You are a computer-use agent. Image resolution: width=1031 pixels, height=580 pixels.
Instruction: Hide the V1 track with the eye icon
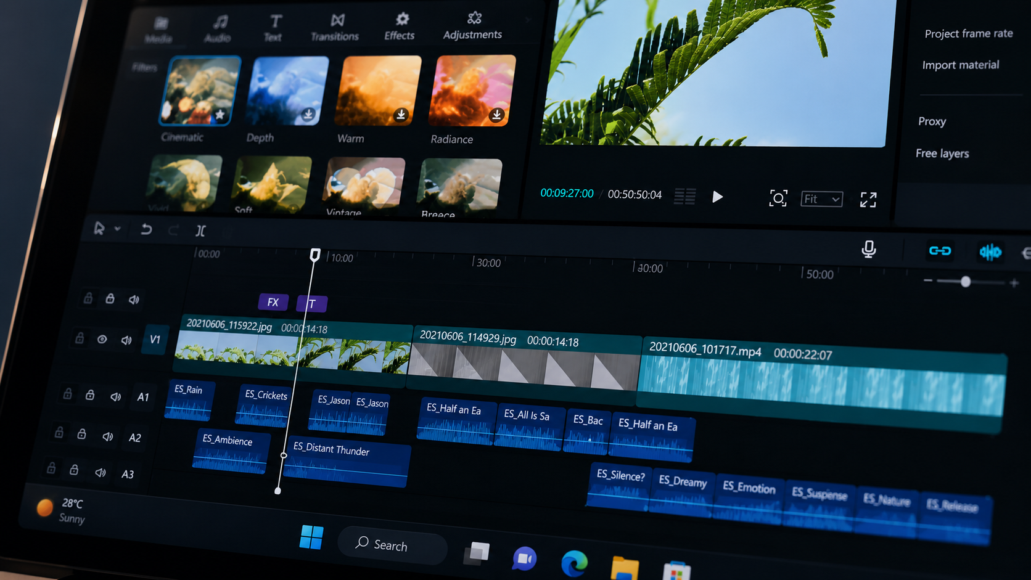[102, 339]
